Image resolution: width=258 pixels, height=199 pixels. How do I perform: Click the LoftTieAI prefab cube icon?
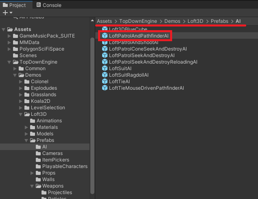coord(105,81)
